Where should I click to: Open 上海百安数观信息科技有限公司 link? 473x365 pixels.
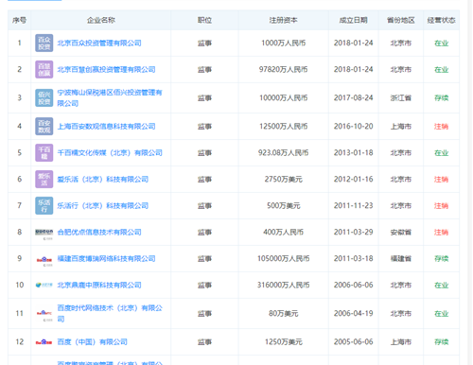(106, 127)
